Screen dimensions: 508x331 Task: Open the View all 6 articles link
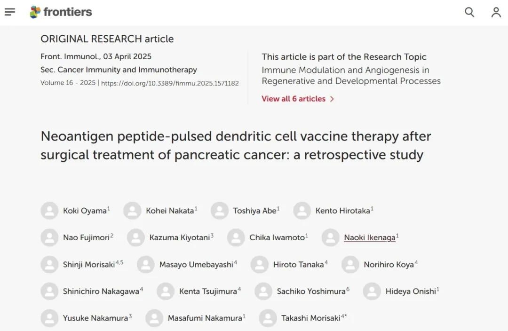pos(294,99)
